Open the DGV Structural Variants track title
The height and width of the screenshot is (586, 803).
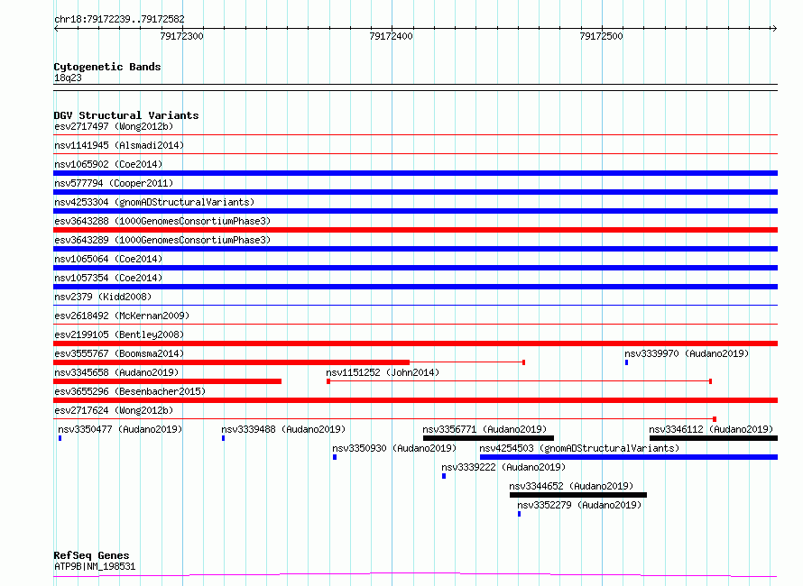[126, 115]
